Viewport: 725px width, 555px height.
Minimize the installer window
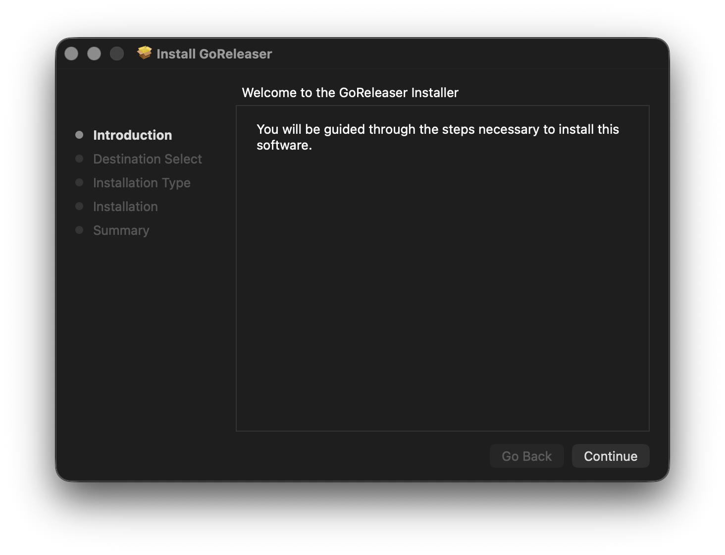(x=94, y=54)
